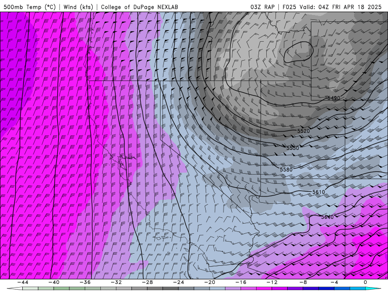Choose the -32 legend value
The width and height of the screenshot is (388, 291).
[x=116, y=282]
